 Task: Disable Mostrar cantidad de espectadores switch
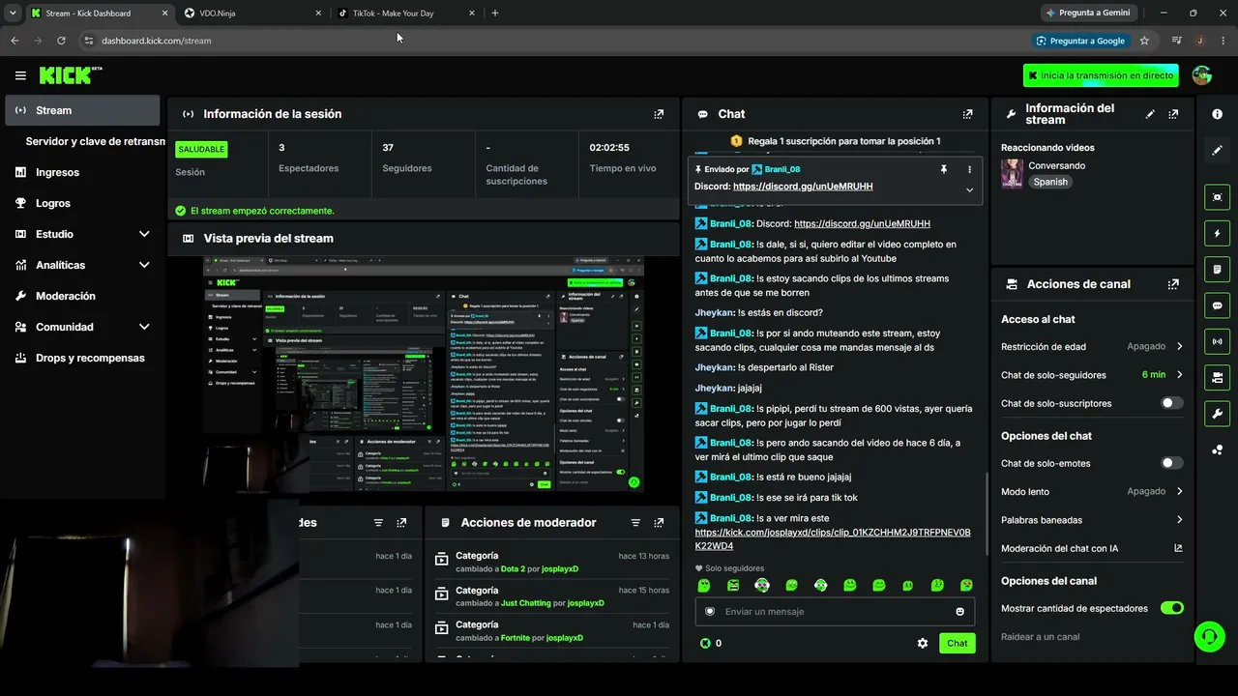[x=1171, y=608]
